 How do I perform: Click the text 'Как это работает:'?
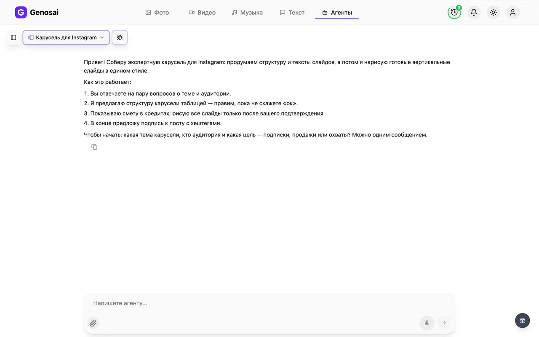tap(107, 82)
